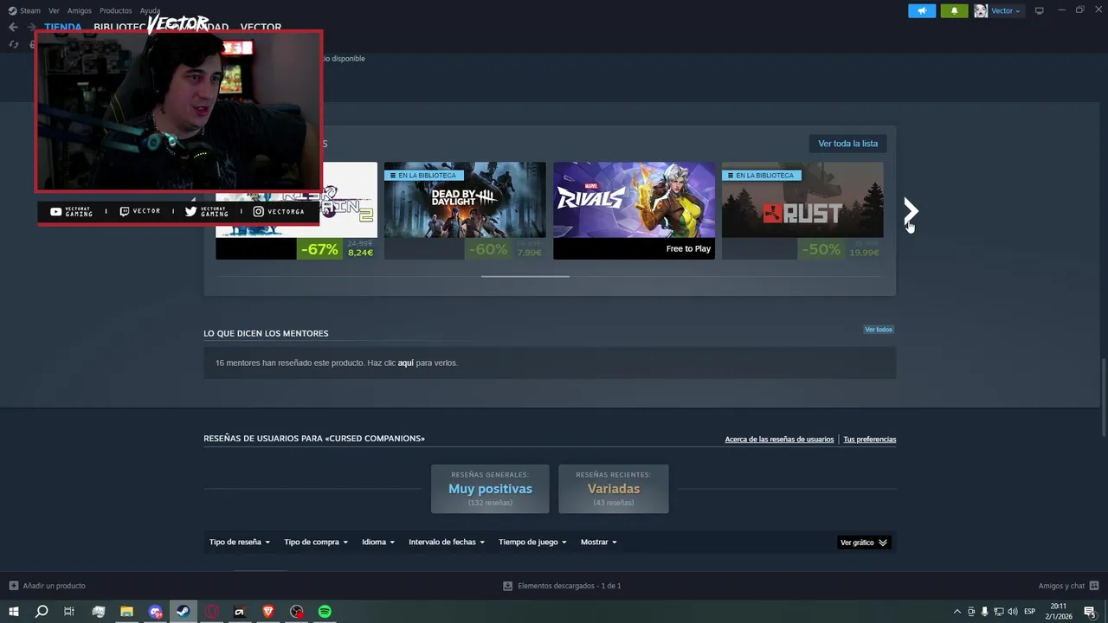Expand Ver gráfico chart toggle

point(864,543)
